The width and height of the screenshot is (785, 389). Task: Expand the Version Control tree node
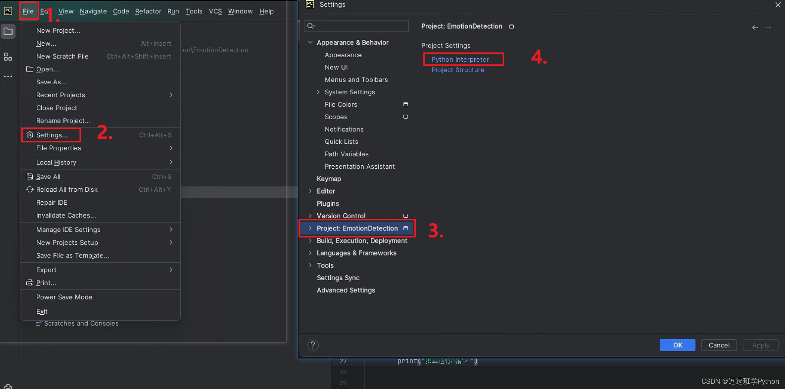(310, 216)
